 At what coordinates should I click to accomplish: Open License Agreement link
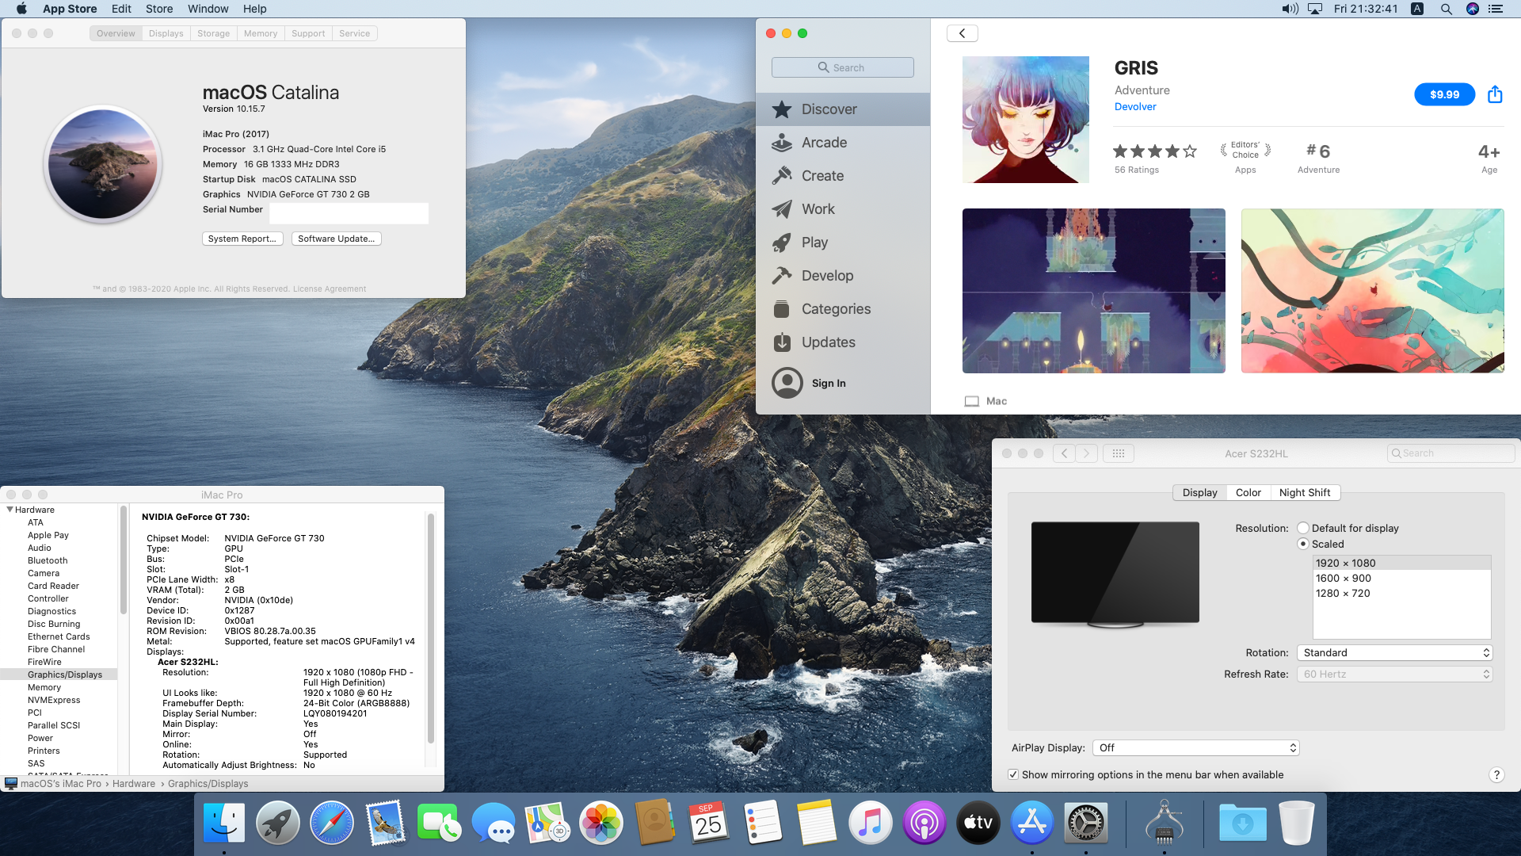tap(330, 289)
